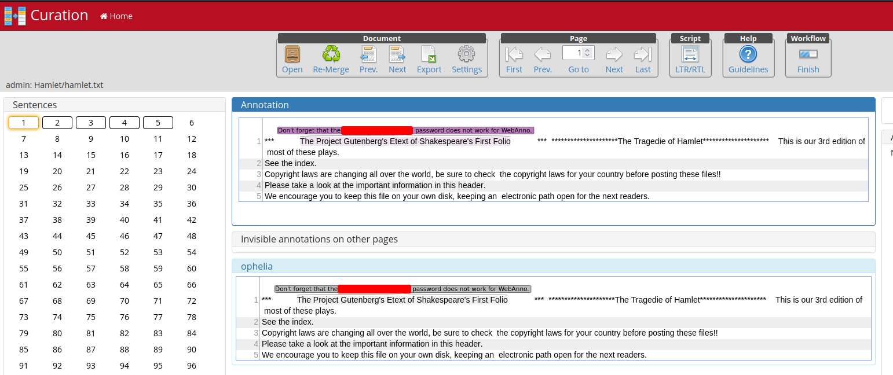Select sentence 2 in Sentences panel

click(57, 123)
